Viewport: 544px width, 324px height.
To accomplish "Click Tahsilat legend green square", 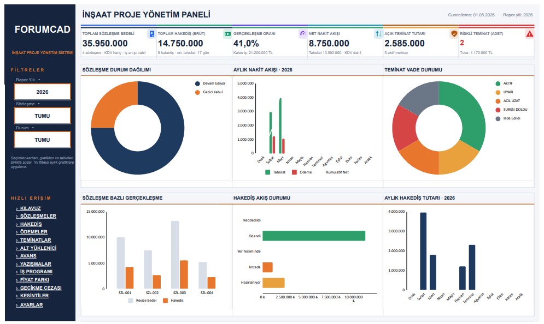I will 267,172.
